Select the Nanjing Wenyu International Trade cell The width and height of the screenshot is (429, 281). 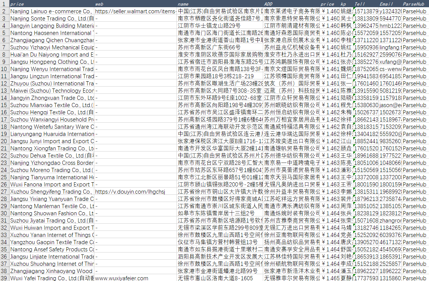pos(52,69)
